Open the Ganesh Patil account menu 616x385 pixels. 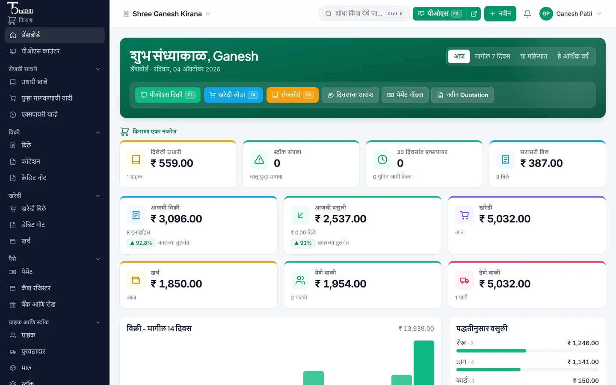571,14
